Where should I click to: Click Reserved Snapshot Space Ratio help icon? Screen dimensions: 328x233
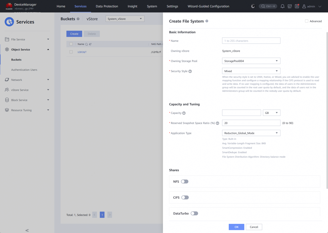217,123
